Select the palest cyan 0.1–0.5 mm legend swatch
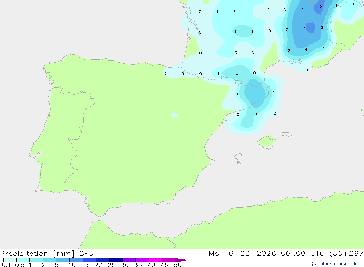 point(10,260)
